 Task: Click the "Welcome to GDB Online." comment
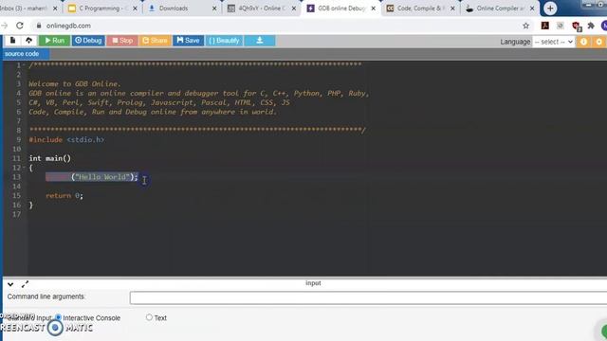[75, 84]
